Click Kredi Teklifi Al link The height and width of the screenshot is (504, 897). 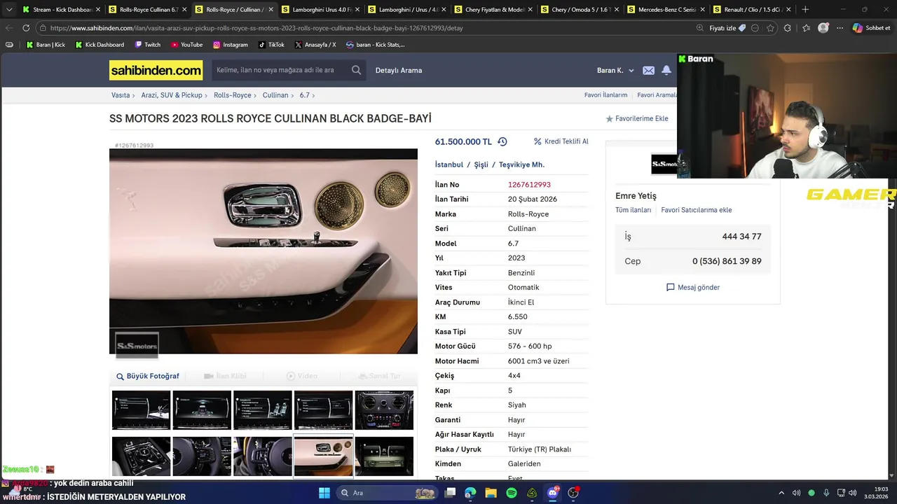[x=561, y=141]
